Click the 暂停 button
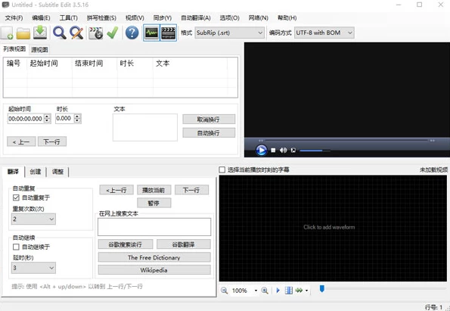 [154, 203]
